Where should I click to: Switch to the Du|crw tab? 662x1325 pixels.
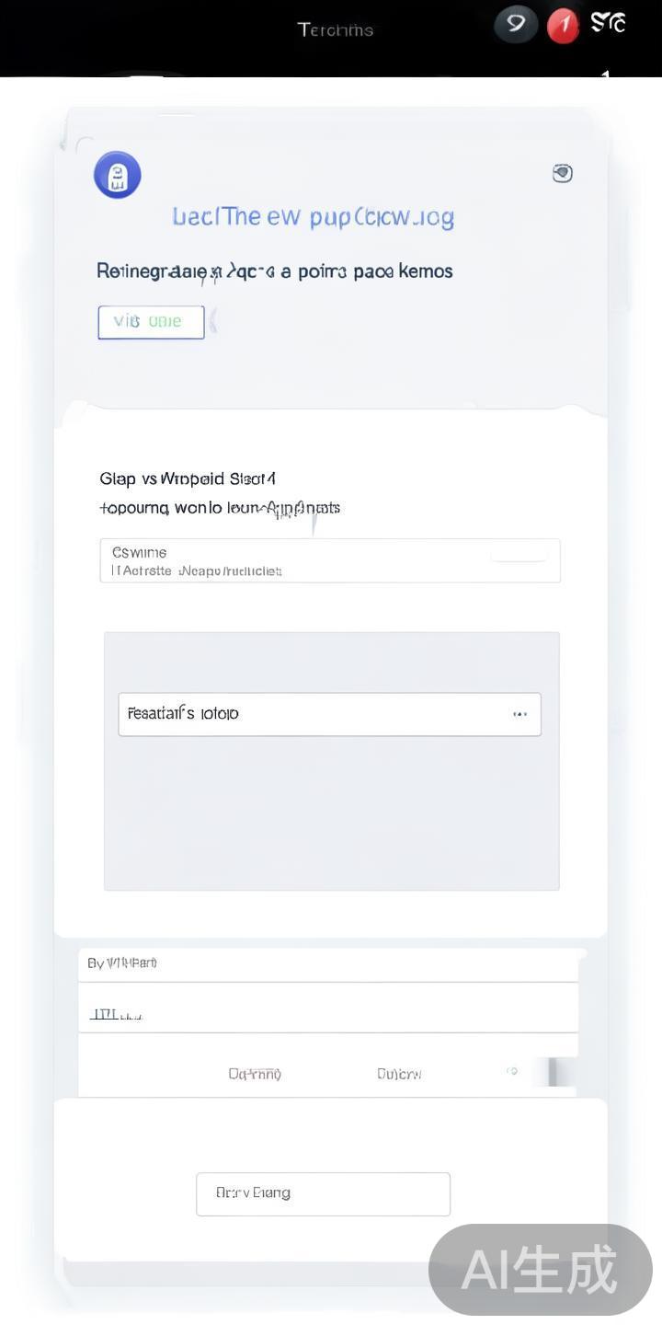[399, 1074]
